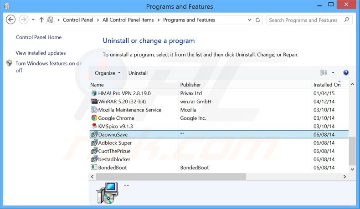Select the DaownuSave installer icon
360x209 pixels.
click(x=94, y=134)
